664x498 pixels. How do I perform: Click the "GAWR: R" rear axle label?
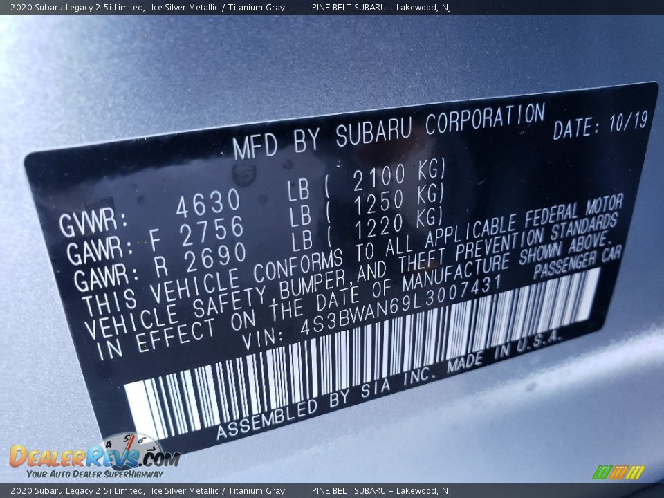pos(120,275)
